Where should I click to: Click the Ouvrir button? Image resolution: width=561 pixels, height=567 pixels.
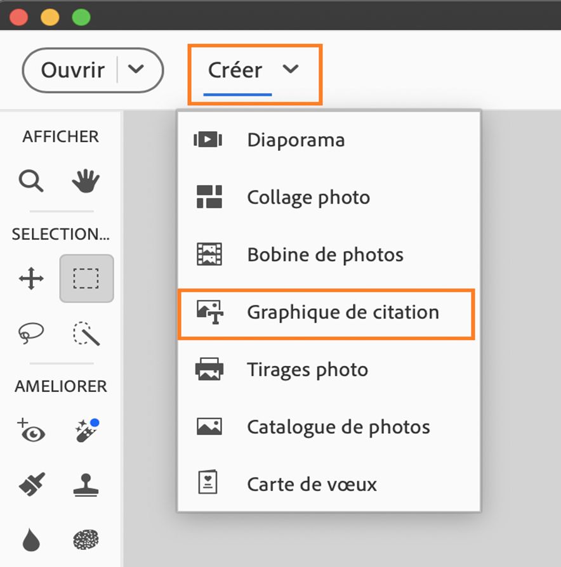(x=72, y=70)
